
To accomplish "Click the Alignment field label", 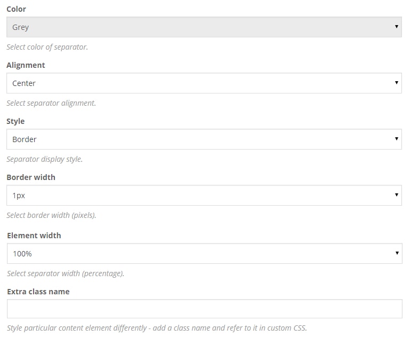I will click(26, 65).
